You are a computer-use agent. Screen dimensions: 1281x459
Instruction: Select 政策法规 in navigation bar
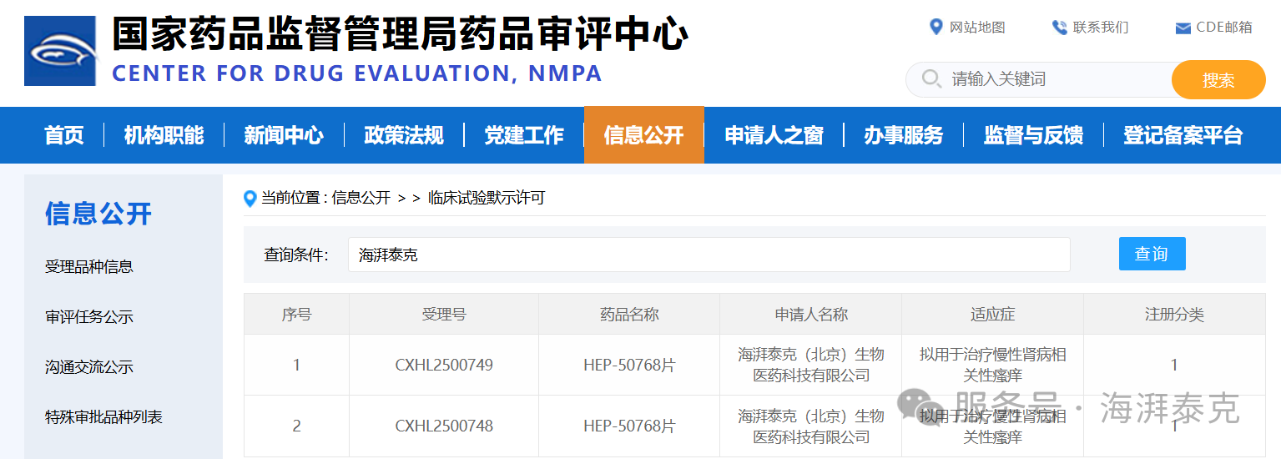tap(404, 135)
